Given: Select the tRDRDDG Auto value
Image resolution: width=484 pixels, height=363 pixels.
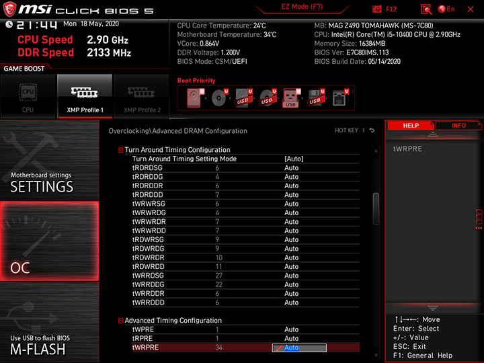Looking at the screenshot, I should click(291, 177).
